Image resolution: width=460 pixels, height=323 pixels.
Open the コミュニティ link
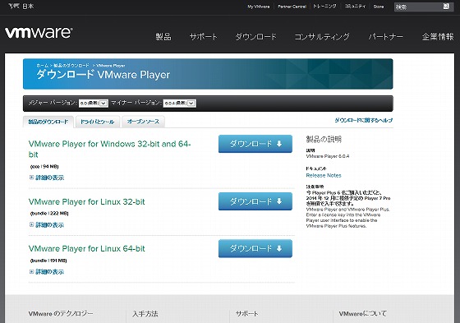tap(355, 7)
